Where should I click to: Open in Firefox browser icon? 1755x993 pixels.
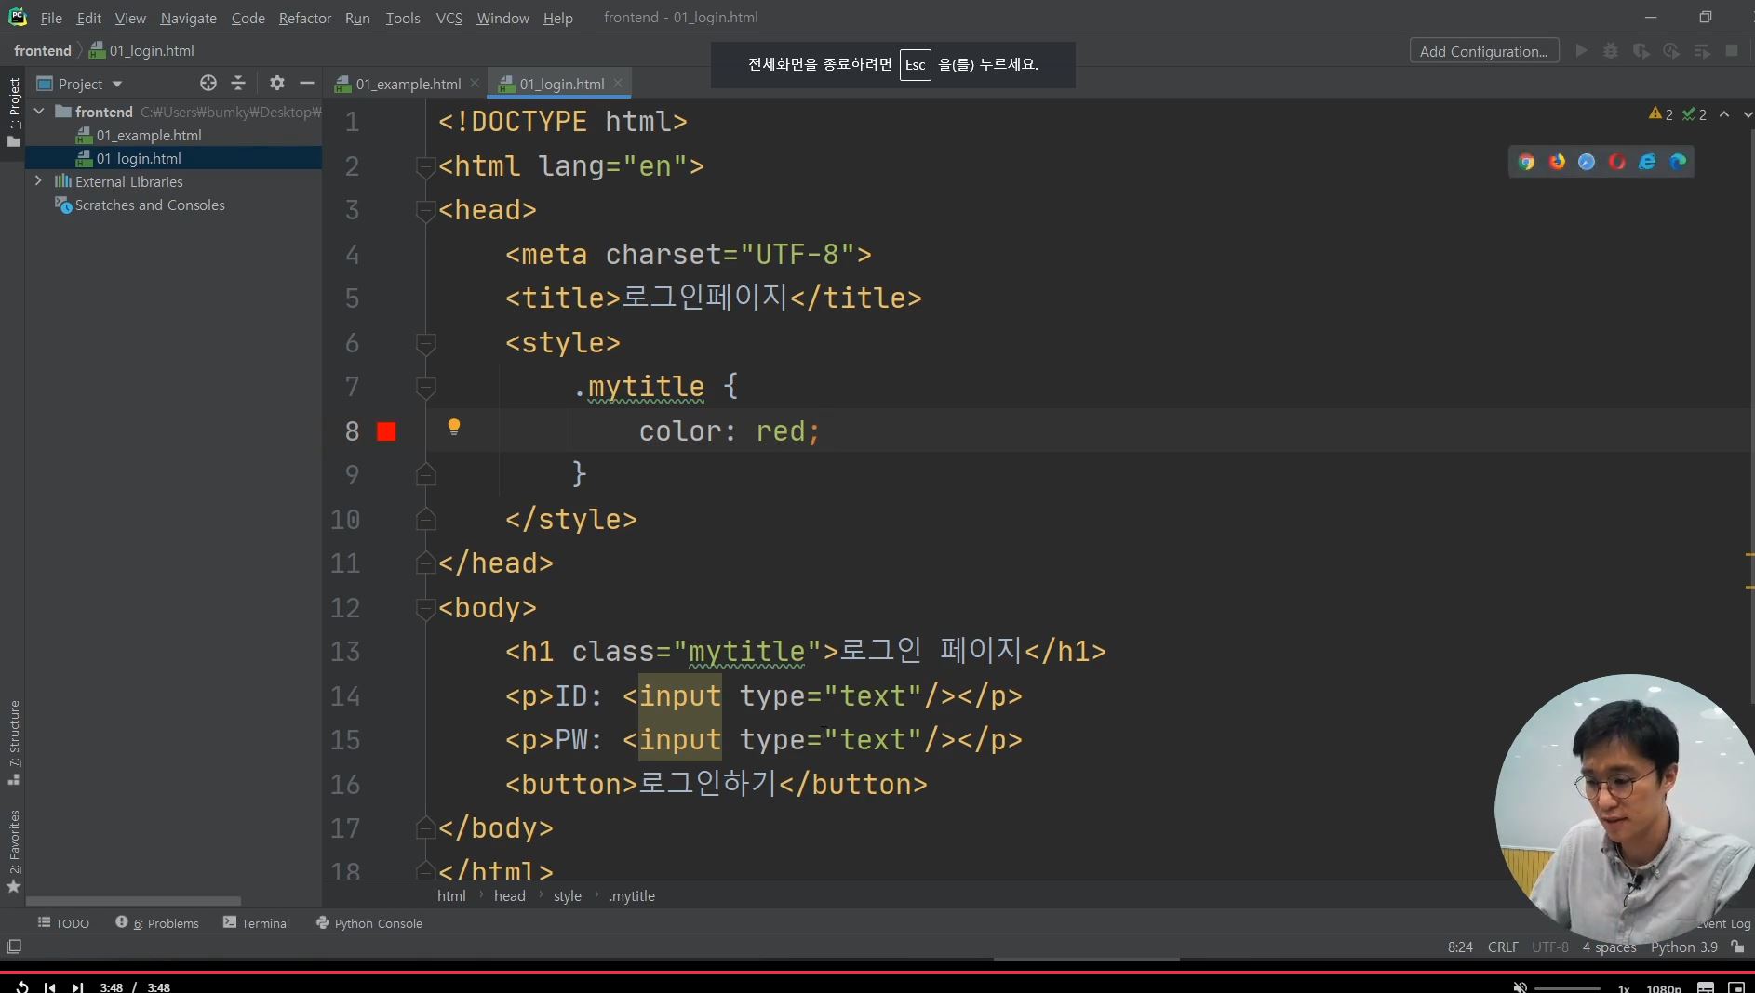tap(1557, 162)
